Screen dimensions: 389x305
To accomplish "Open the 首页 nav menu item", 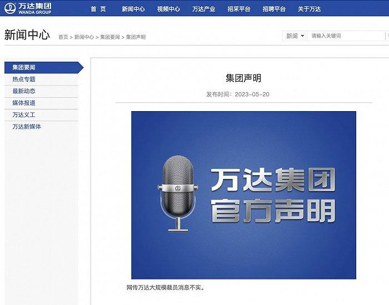I will coord(98,9).
